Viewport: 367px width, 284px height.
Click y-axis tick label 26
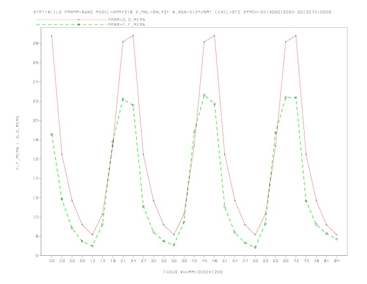(x=36, y=63)
